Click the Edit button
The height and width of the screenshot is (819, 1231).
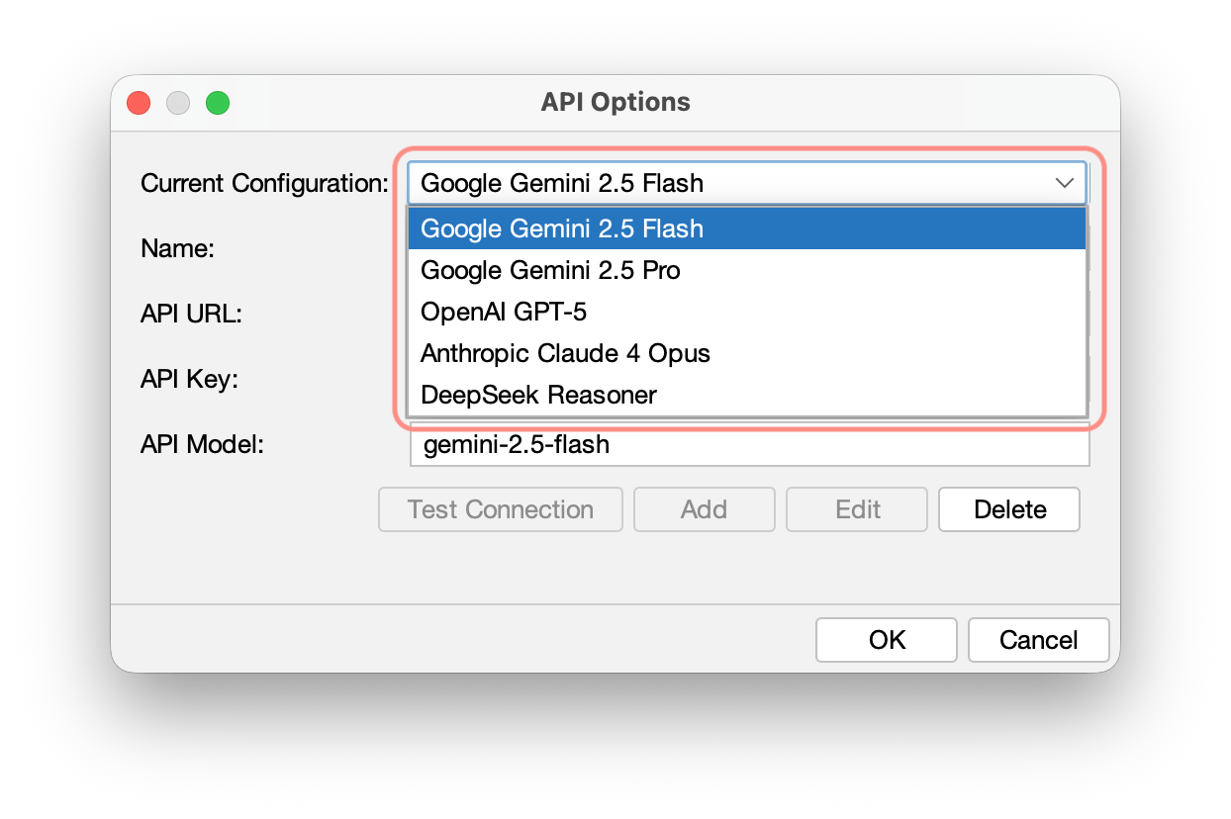pyautogui.click(x=856, y=509)
